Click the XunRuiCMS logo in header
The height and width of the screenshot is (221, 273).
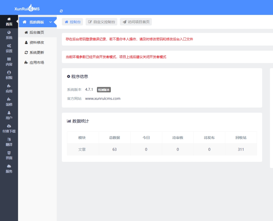(27, 8)
